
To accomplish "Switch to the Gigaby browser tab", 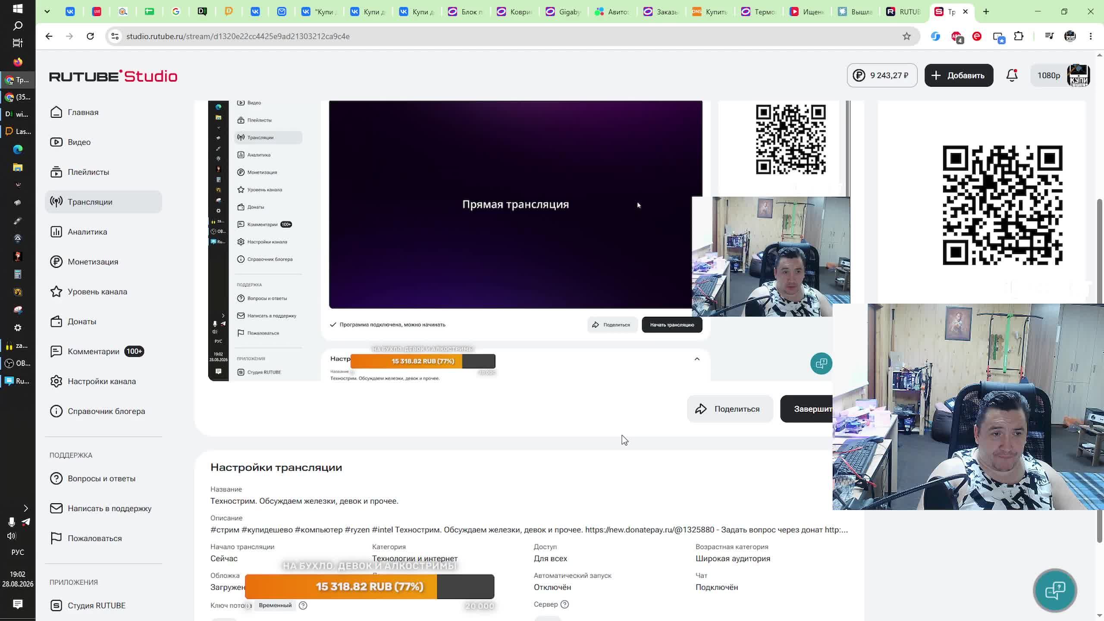I will tap(563, 12).
